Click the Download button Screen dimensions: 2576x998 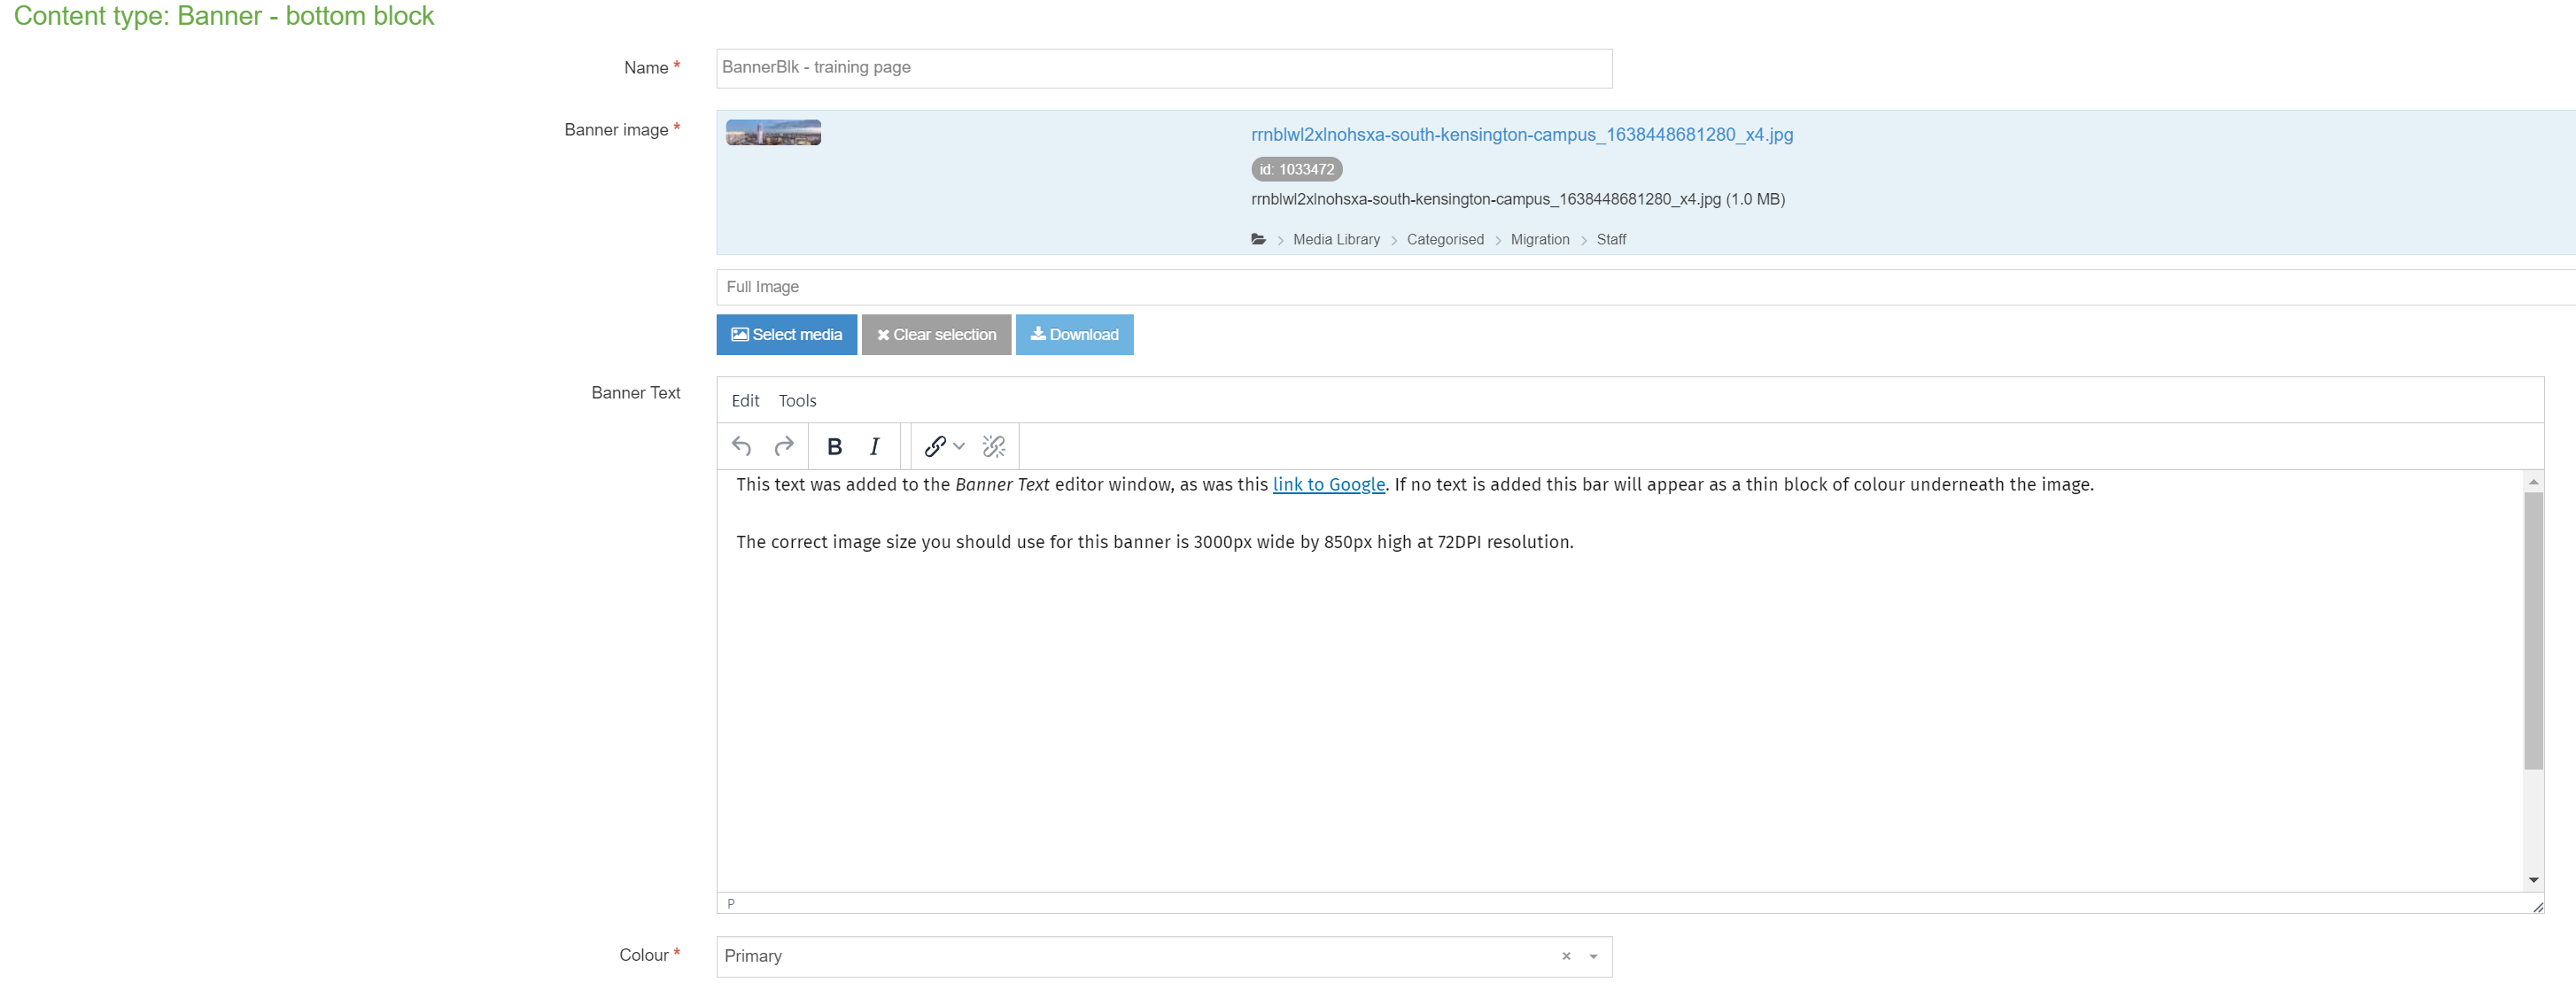(1074, 334)
